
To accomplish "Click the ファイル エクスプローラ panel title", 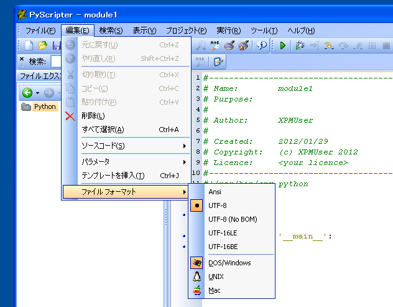I will coord(40,76).
